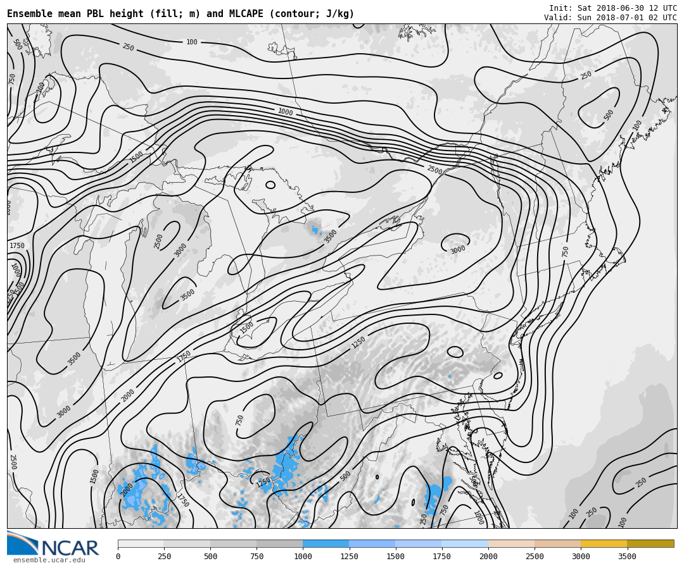Click the boxed 1750 contour label at map's left edge
Screen dimensions: 684x568
tap(17, 245)
